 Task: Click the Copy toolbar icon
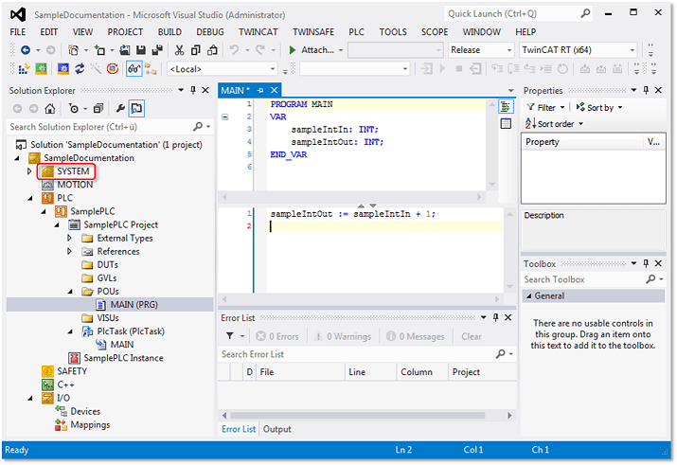pyautogui.click(x=196, y=50)
